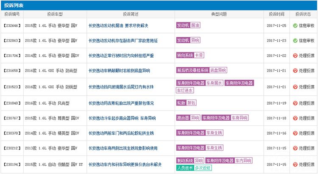Screen dimensions: 318x174
Task: Open complaint link 长安逸动发动机漏油 要求尽快解决
Action: coord(118,25)
